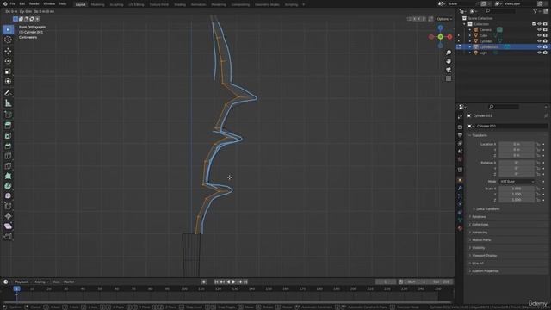Viewport: 551px width, 310px height.
Task: Expand the Camera outliner item
Action: click(470, 30)
